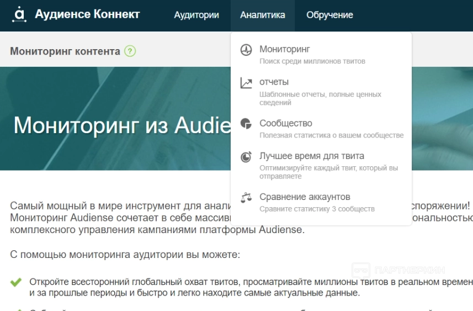Open the Аудитории menu
Image resolution: width=473 pixels, height=311 pixels.
pyautogui.click(x=196, y=15)
